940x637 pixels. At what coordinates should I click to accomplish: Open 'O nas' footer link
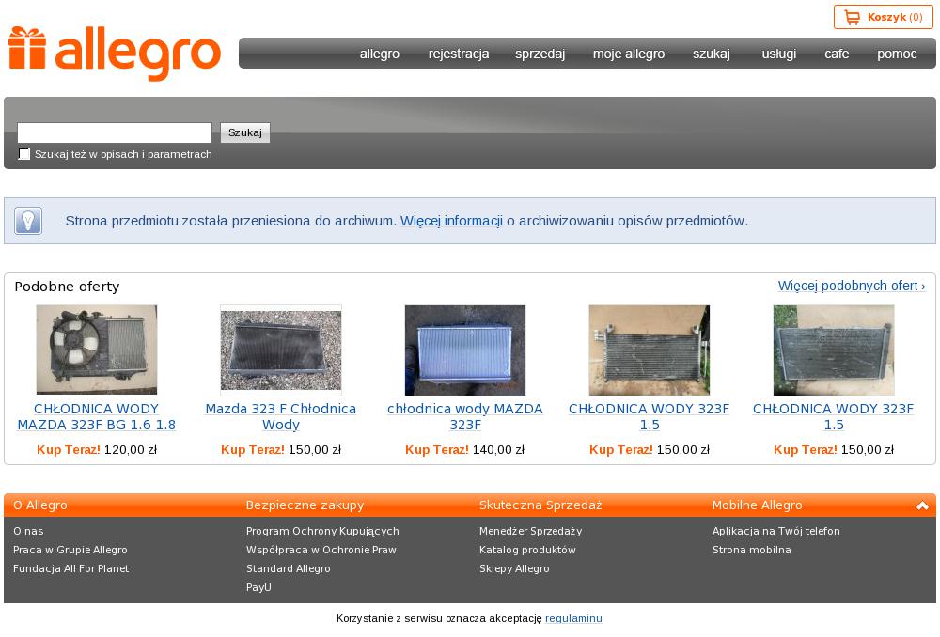28,531
